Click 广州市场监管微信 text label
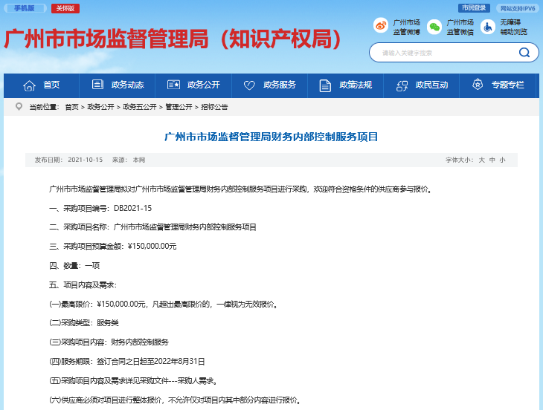Screen dimensions: 543x410 pos(460,27)
